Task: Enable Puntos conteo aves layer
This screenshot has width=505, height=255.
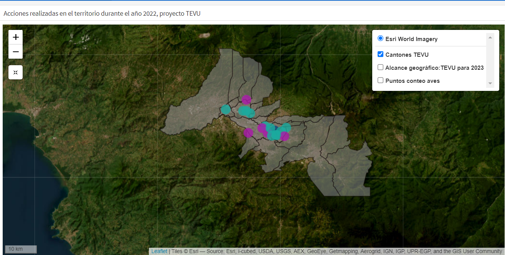Action: coord(381,81)
